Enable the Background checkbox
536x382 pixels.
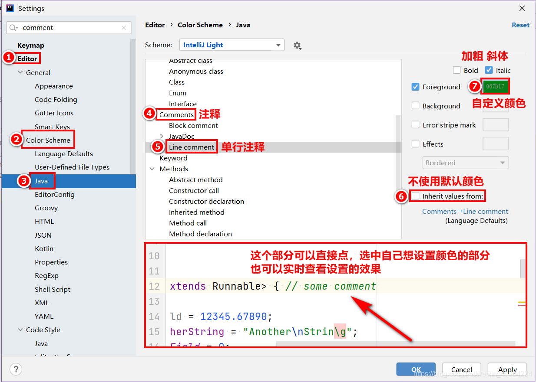415,106
